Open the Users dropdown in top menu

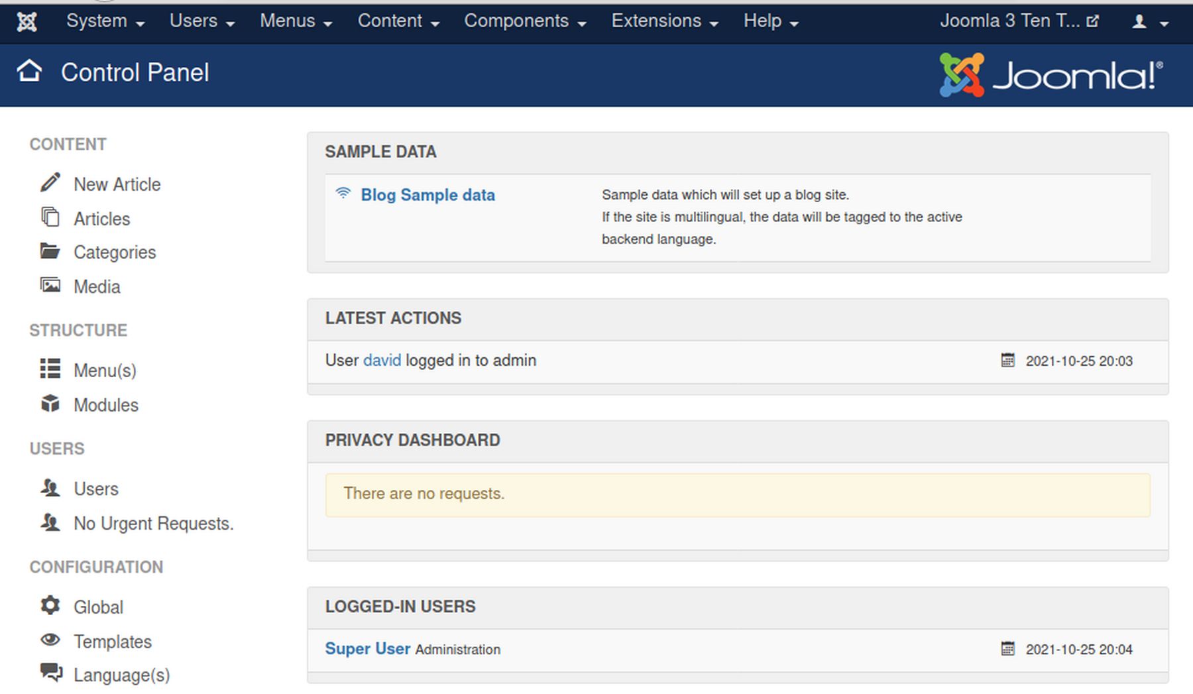202,21
